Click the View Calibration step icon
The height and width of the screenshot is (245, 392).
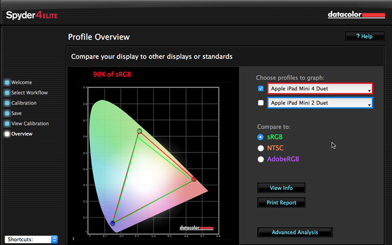click(x=7, y=124)
